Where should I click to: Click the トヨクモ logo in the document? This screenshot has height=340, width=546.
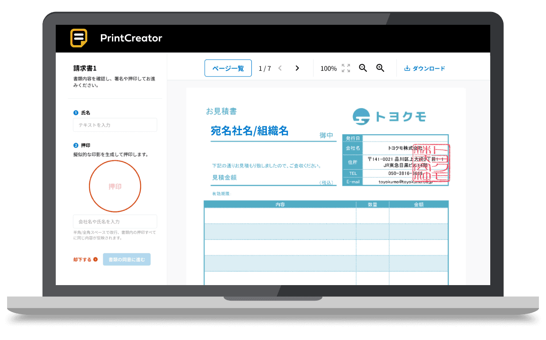(389, 116)
